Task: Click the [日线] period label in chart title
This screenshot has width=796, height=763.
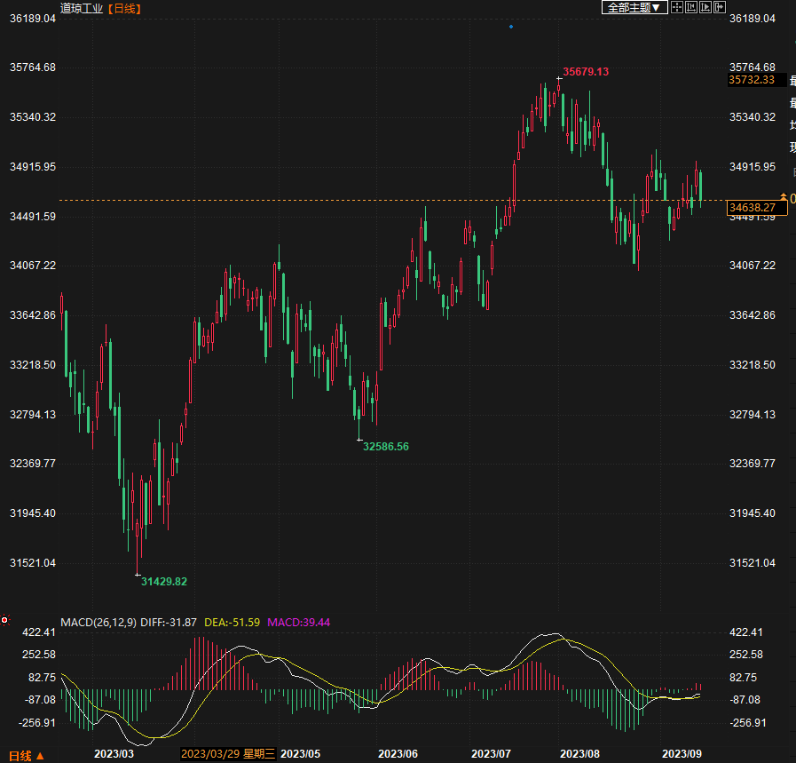Action: (124, 8)
